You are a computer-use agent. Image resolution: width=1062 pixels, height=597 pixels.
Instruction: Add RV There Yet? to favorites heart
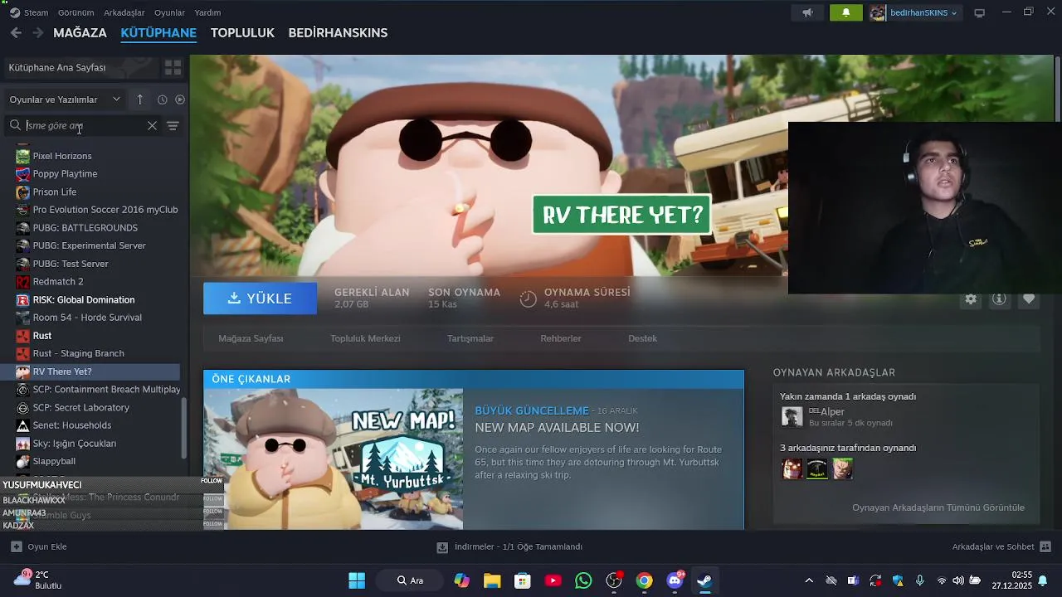pos(1029,299)
